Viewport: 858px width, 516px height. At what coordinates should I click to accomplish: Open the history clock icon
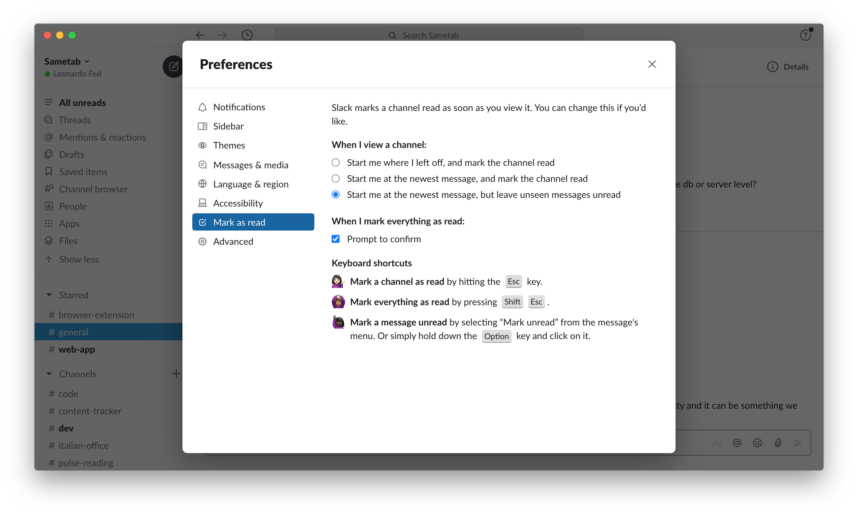(247, 35)
